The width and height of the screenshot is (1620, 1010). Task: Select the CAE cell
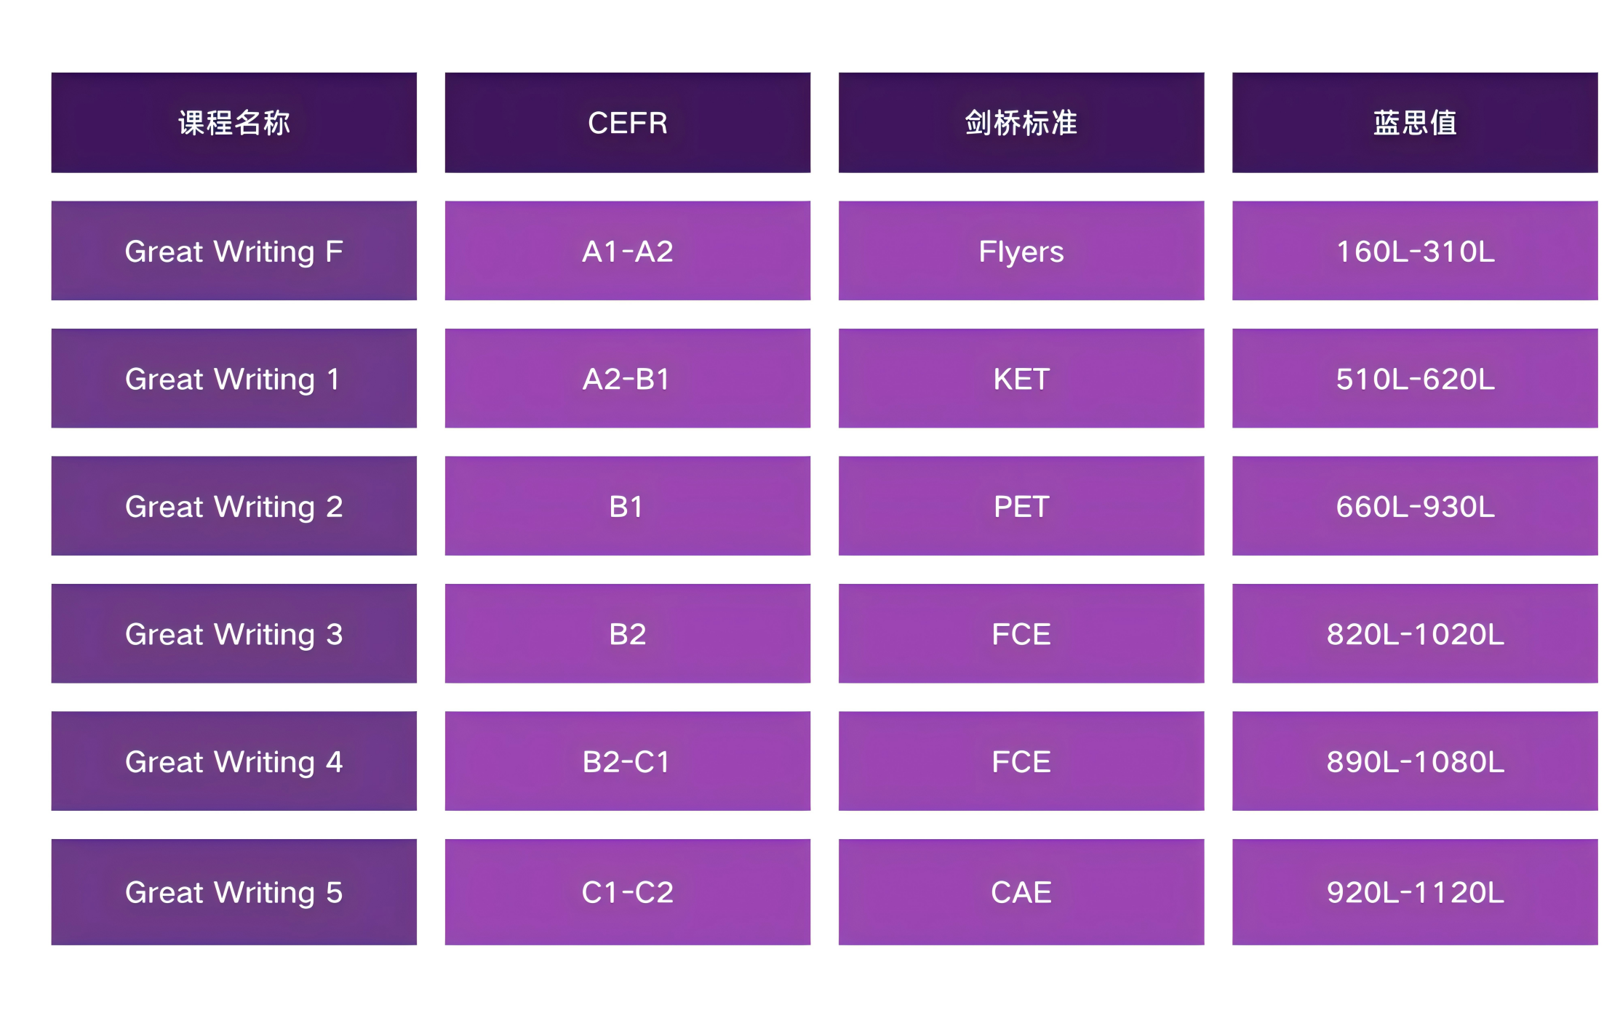click(x=1021, y=892)
